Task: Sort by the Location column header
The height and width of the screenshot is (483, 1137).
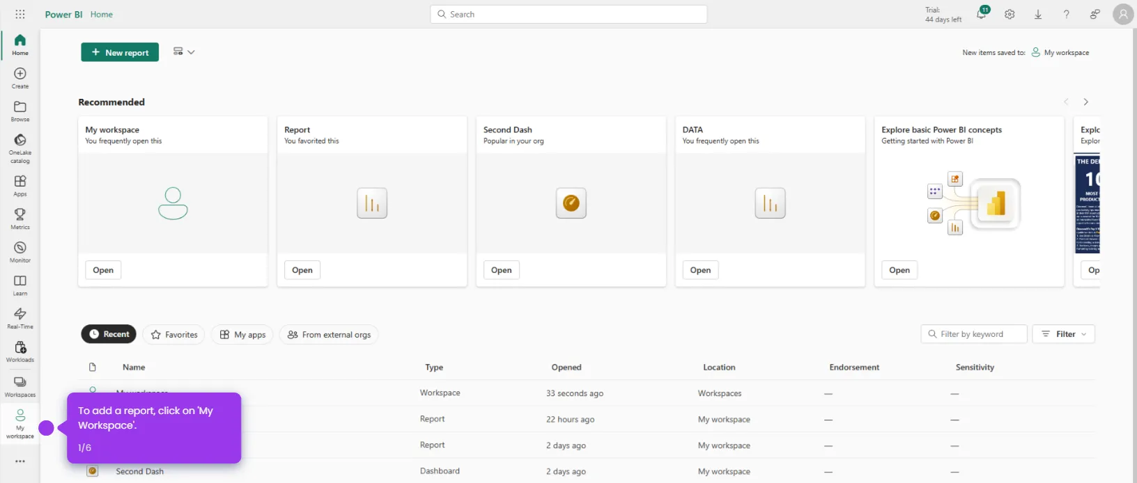Action: point(719,367)
